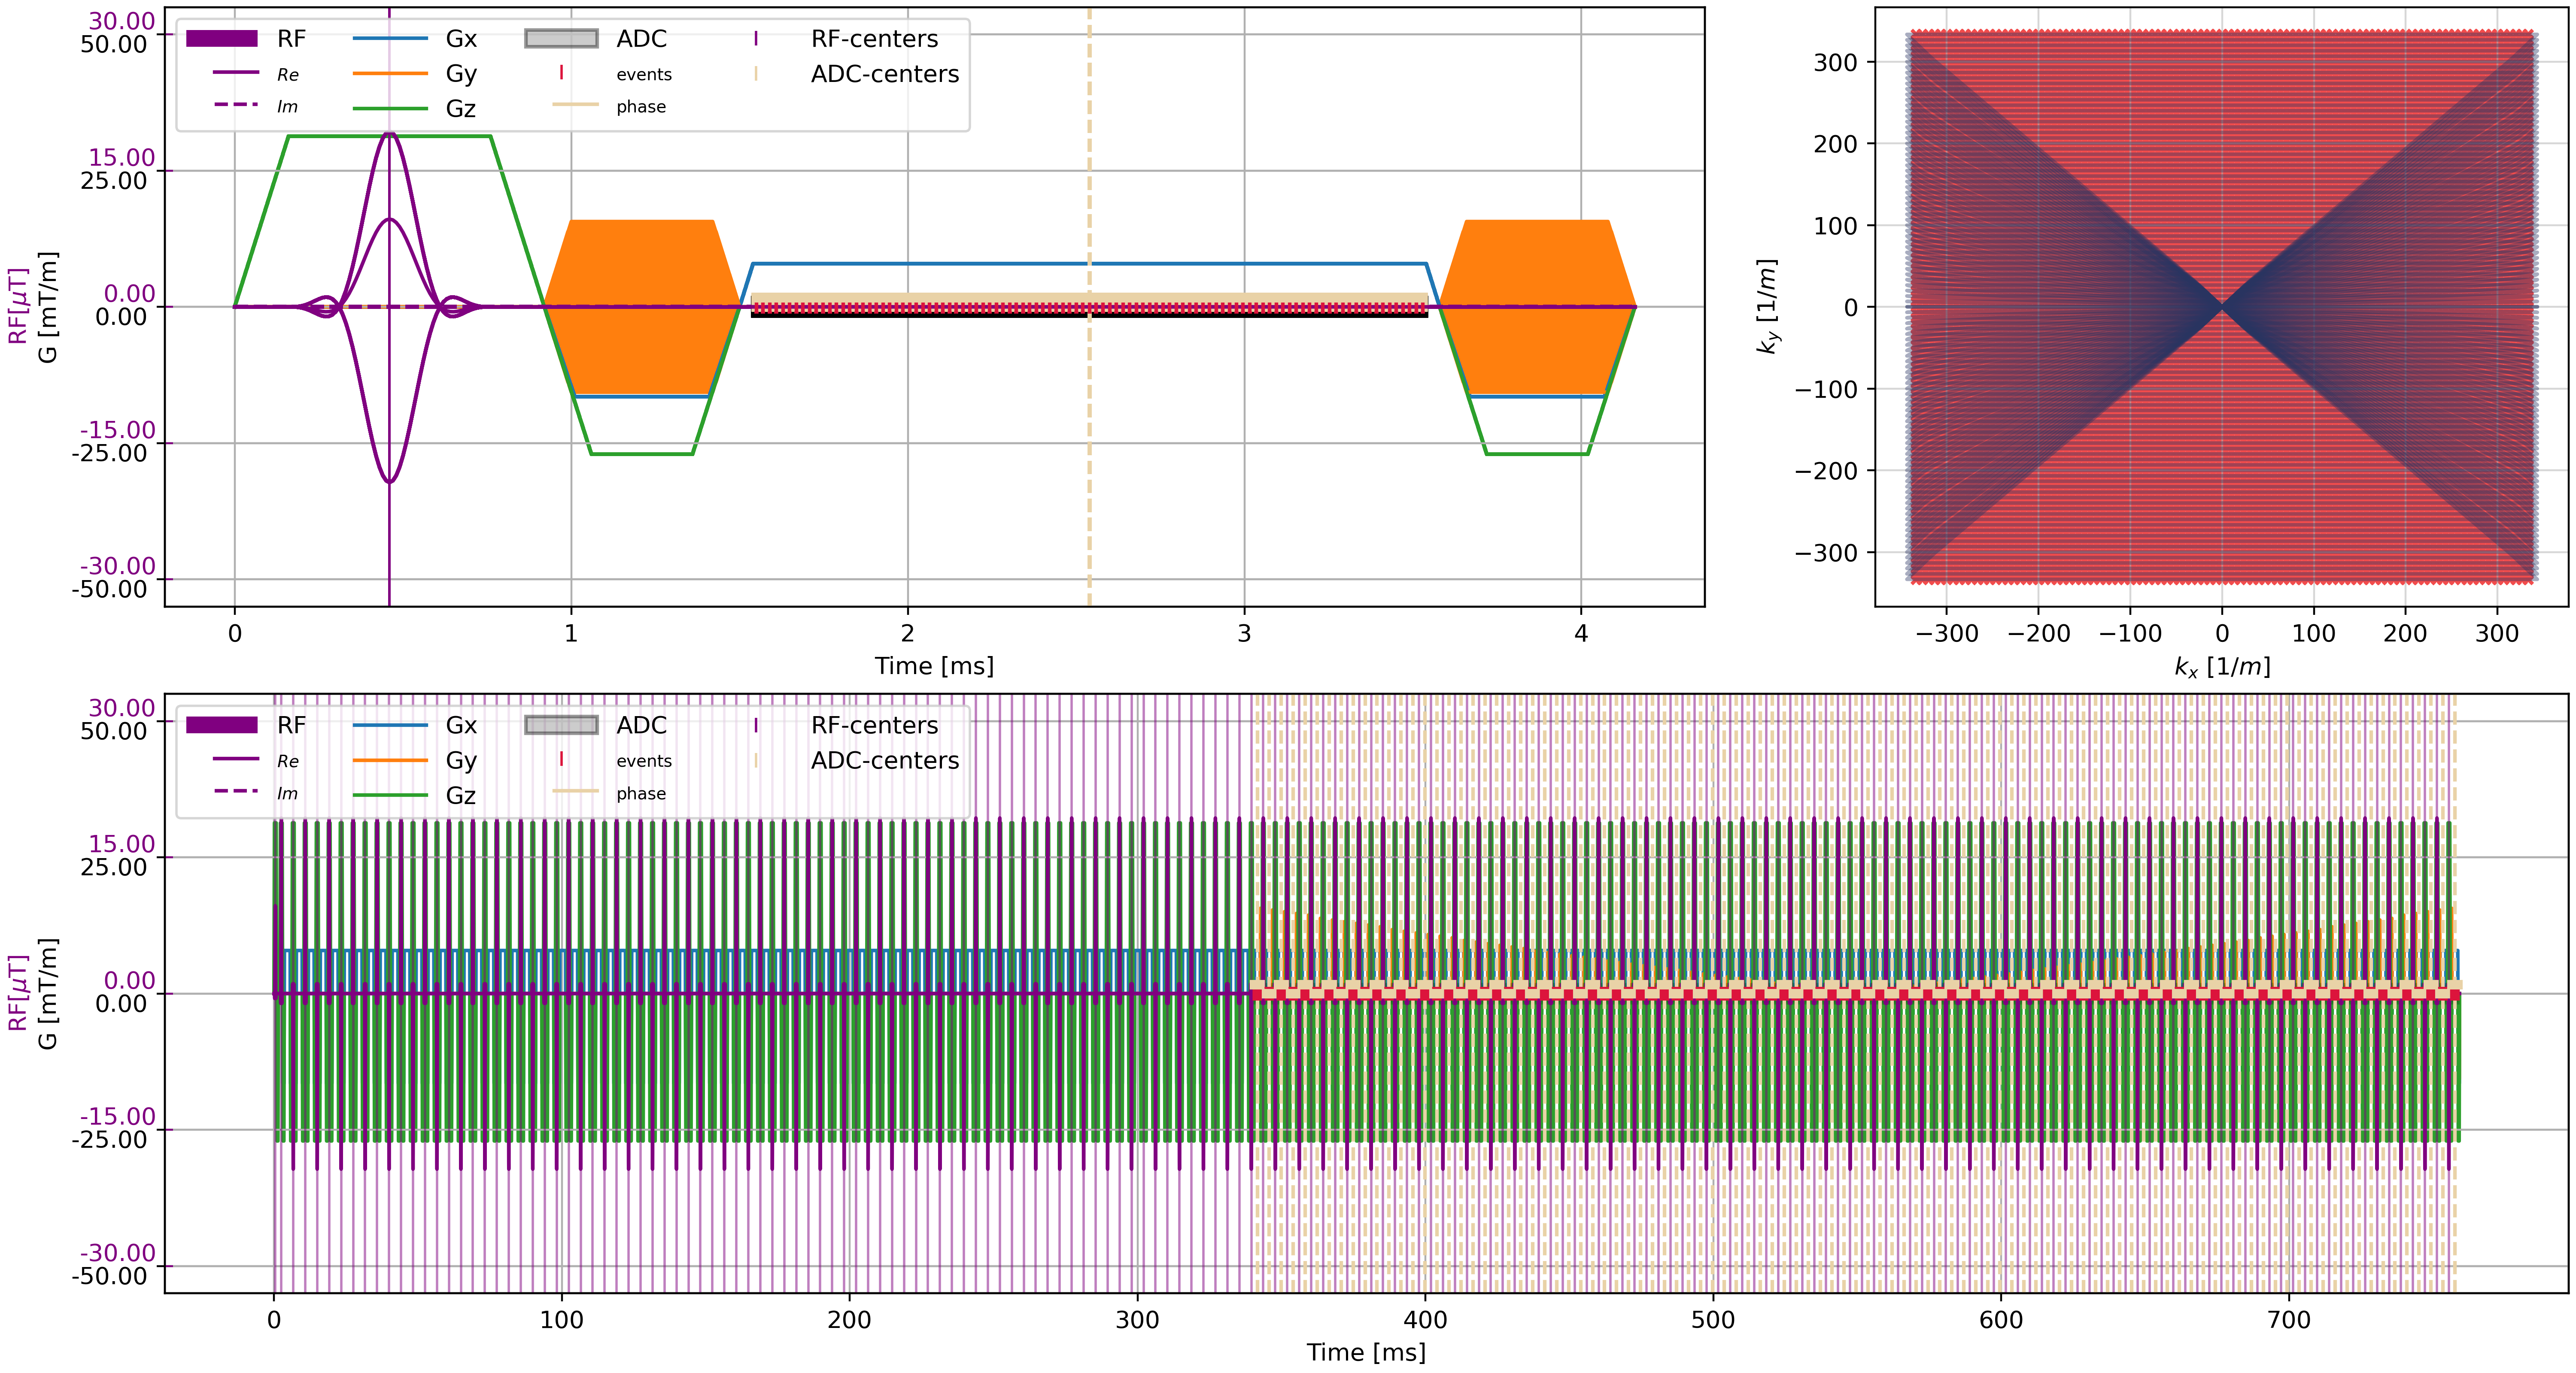This screenshot has height=1373, width=2576.
Task: Click the '2' tick on the top time axis
Action: (x=908, y=634)
